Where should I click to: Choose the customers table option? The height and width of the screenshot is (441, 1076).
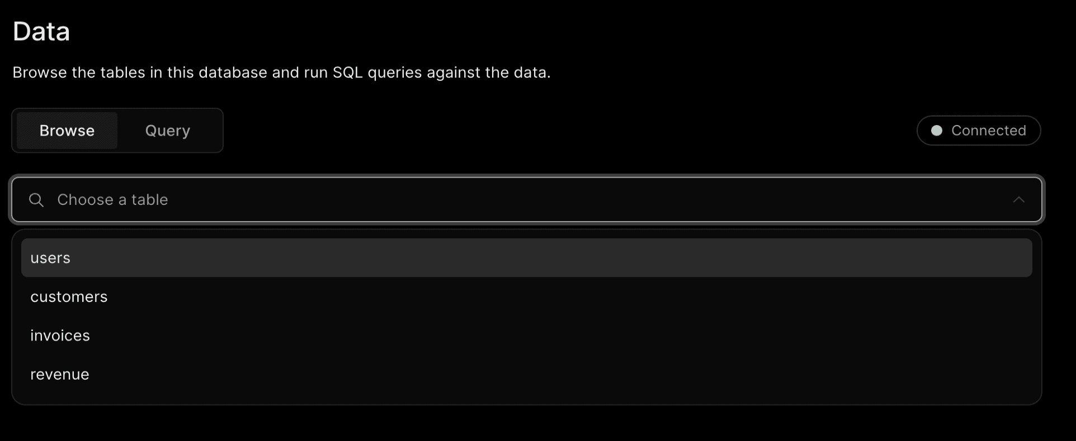point(527,297)
